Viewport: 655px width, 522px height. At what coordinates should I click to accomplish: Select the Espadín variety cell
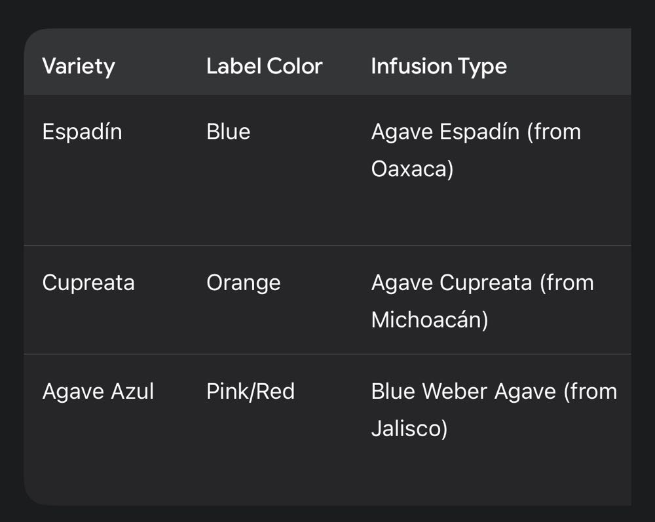click(82, 132)
